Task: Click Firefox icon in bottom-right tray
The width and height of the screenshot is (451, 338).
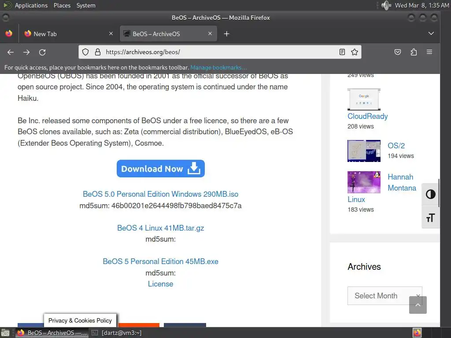Action: pos(417,333)
